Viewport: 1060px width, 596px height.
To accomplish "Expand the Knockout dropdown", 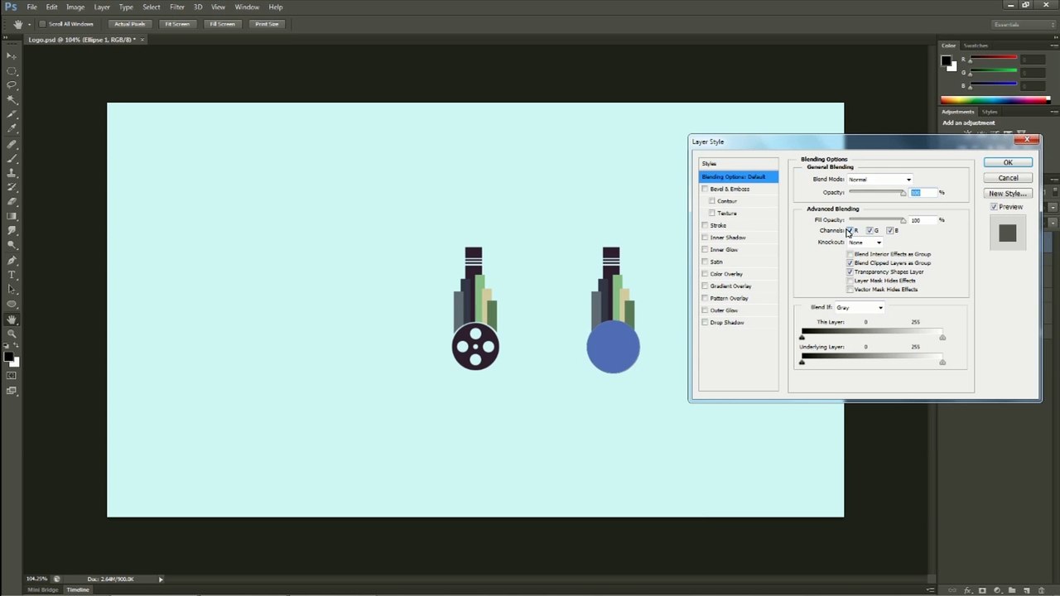I will 865,243.
